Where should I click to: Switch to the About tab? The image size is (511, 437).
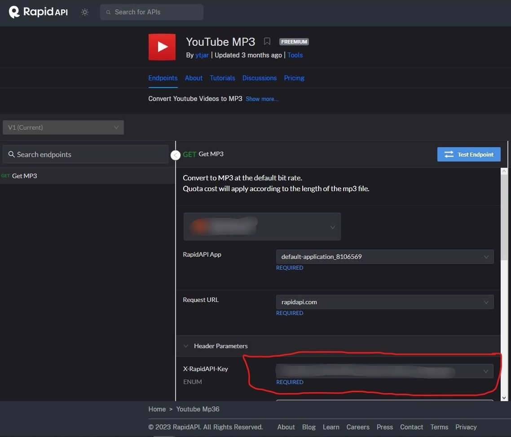tap(194, 78)
